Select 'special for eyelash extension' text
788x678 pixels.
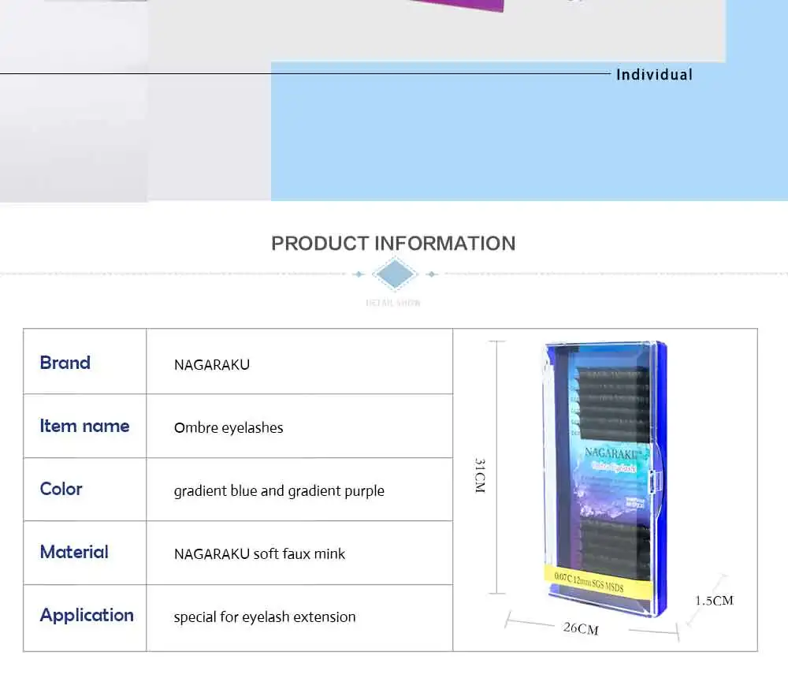(x=264, y=617)
